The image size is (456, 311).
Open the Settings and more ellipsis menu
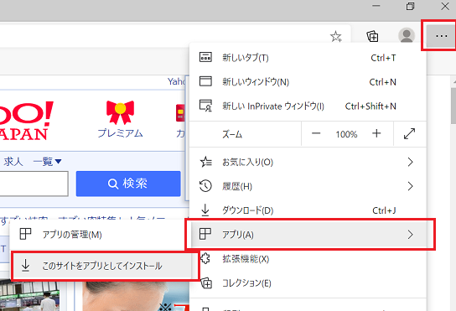coord(441,36)
